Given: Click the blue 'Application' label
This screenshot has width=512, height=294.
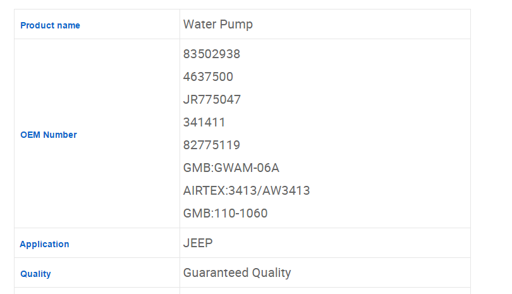Looking at the screenshot, I should (x=44, y=244).
